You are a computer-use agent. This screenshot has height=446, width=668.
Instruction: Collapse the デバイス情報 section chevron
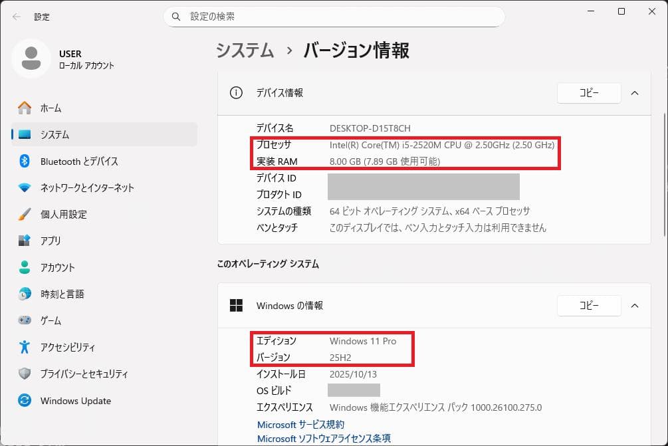tap(634, 93)
